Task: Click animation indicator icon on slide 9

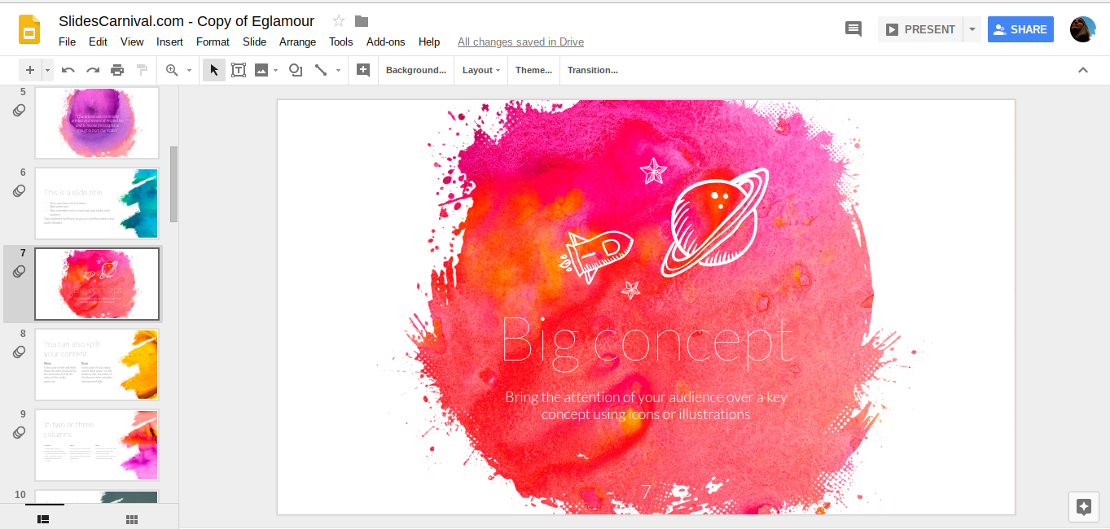Action: (x=20, y=433)
